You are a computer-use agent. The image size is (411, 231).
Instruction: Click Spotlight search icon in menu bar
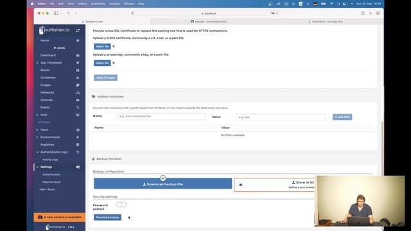point(338,4)
